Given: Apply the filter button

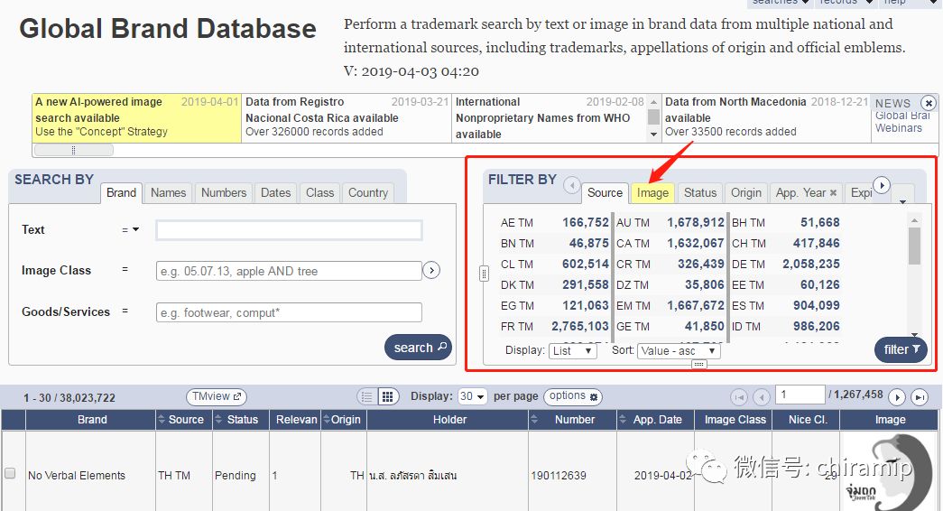Looking at the screenshot, I should [x=901, y=349].
